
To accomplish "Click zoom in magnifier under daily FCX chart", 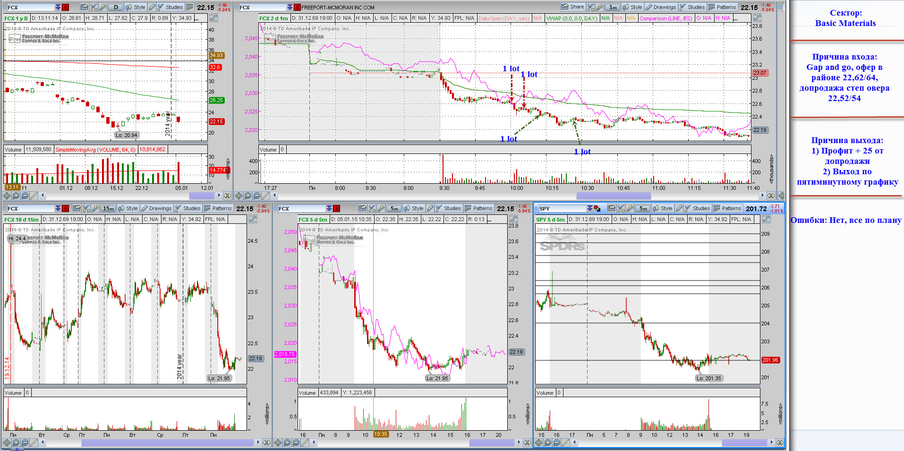I will [x=16, y=196].
